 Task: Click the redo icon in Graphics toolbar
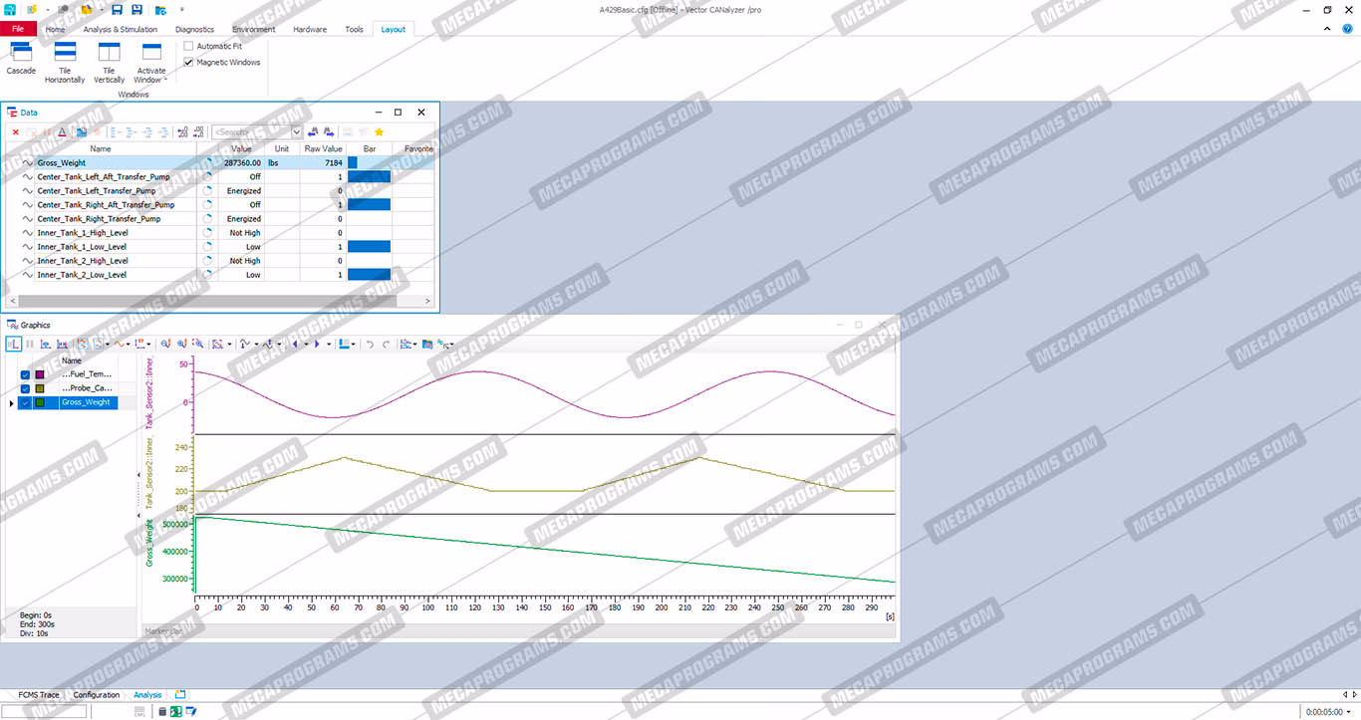pos(387,344)
